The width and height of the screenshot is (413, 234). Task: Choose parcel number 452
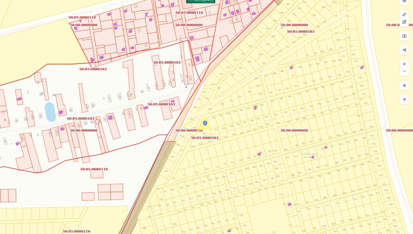point(286,112)
